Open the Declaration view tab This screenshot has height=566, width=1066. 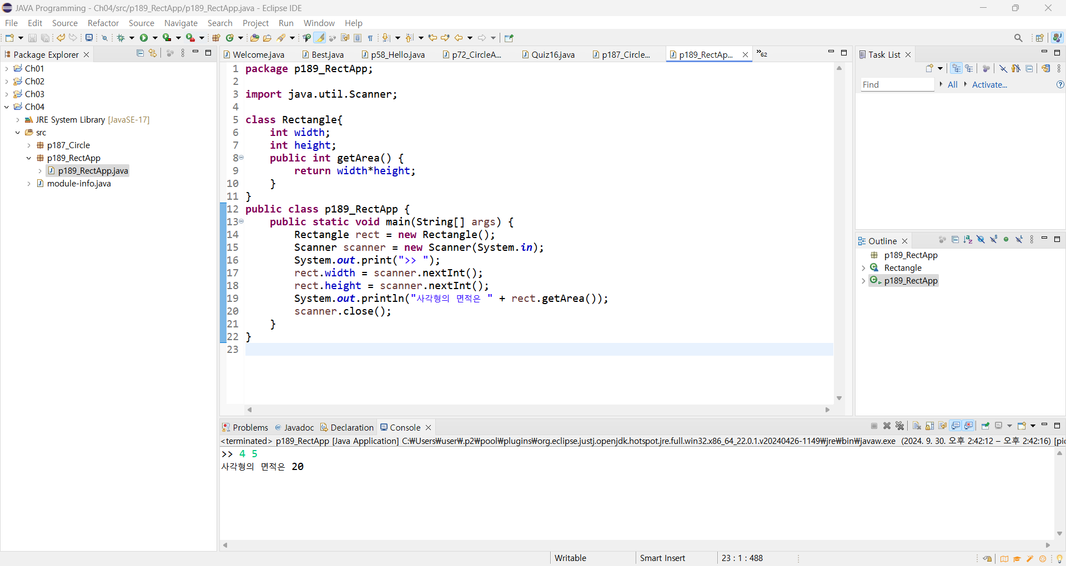[x=347, y=427]
